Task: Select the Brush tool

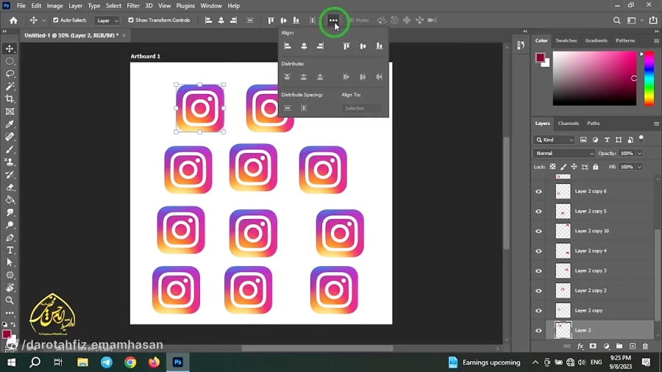Action: click(x=10, y=149)
